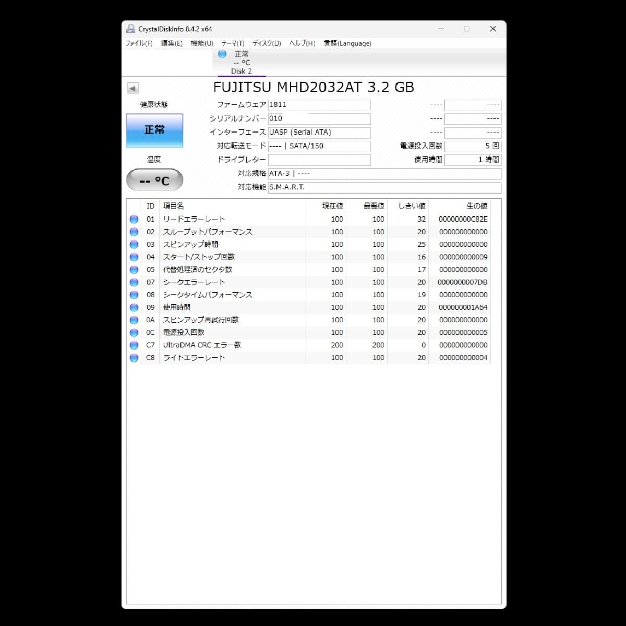Click the インターフェース field UASP (Serial ATA)
626x626 pixels.
(x=319, y=133)
